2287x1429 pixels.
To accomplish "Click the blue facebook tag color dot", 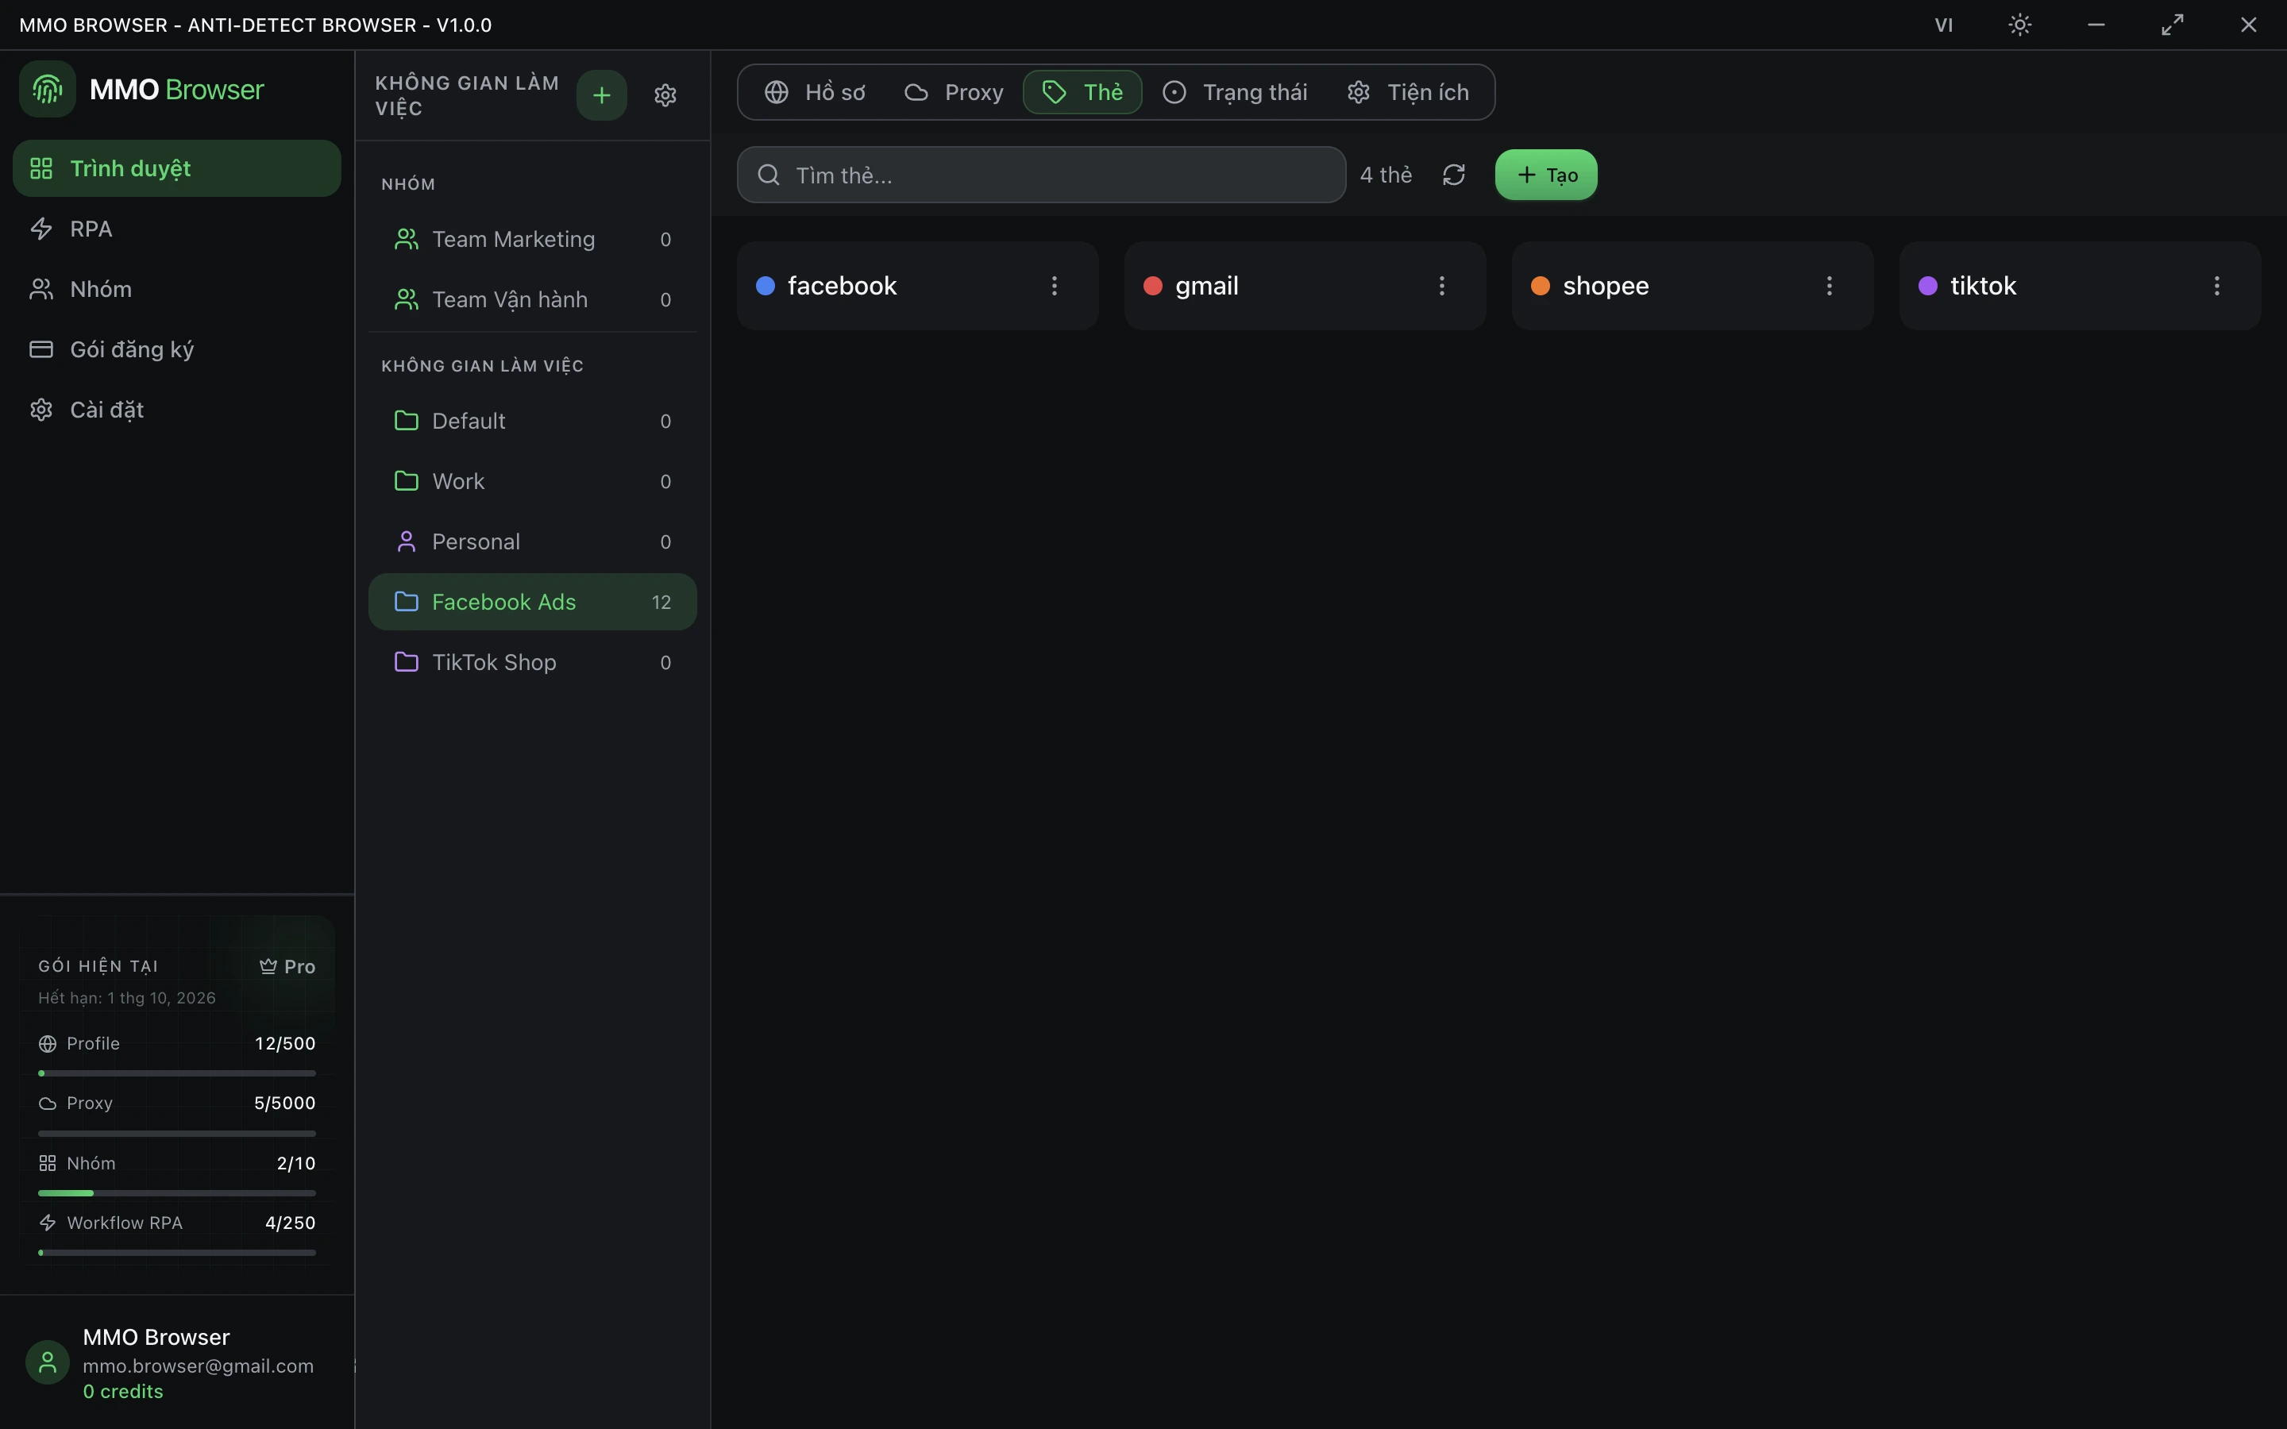I will coord(766,286).
